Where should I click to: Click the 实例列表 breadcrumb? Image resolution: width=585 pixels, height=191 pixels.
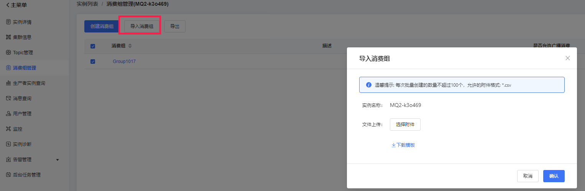click(x=87, y=4)
